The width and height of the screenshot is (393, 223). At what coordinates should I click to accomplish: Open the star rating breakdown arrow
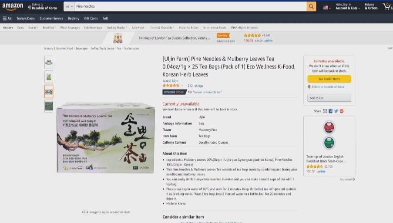coord(182,86)
